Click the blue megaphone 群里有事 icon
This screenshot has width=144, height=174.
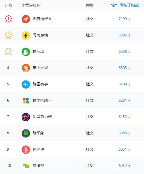pyautogui.click(x=26, y=84)
